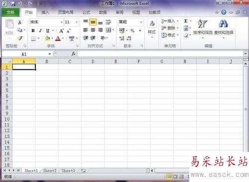Increase indent icon
The height and width of the screenshot is (182, 249).
coord(93,38)
